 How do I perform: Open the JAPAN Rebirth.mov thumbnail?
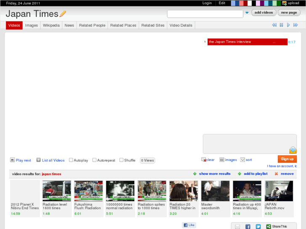pos(279,191)
